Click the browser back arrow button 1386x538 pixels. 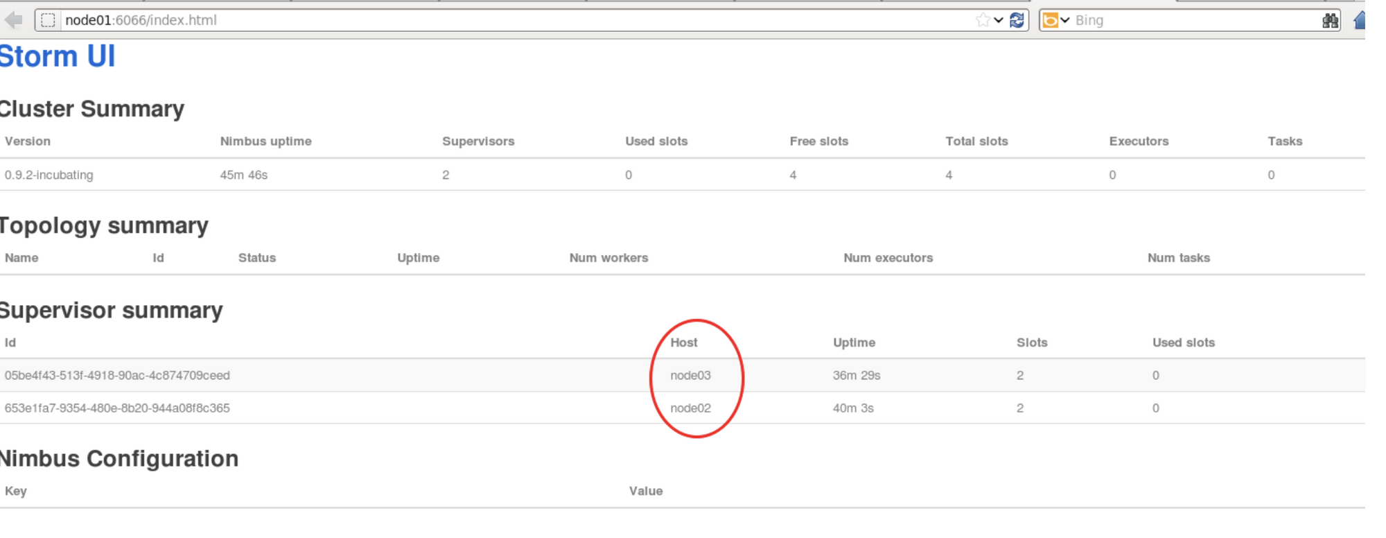(x=13, y=20)
